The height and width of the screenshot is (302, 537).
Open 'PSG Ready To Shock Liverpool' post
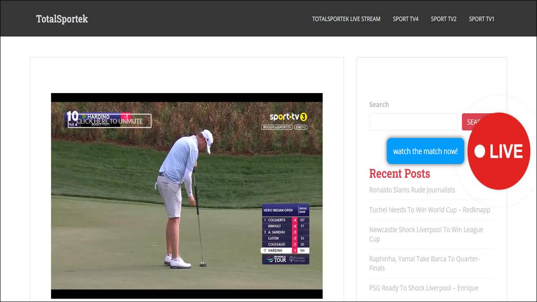click(424, 288)
